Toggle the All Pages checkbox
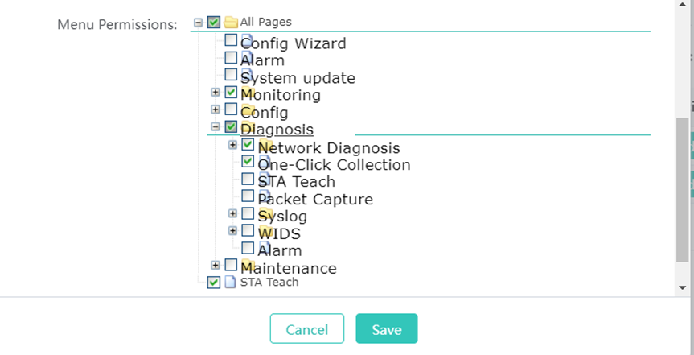694x355 pixels. [x=213, y=23]
